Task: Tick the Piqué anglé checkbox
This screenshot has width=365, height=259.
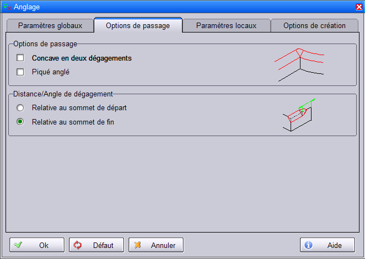Action: (20, 72)
